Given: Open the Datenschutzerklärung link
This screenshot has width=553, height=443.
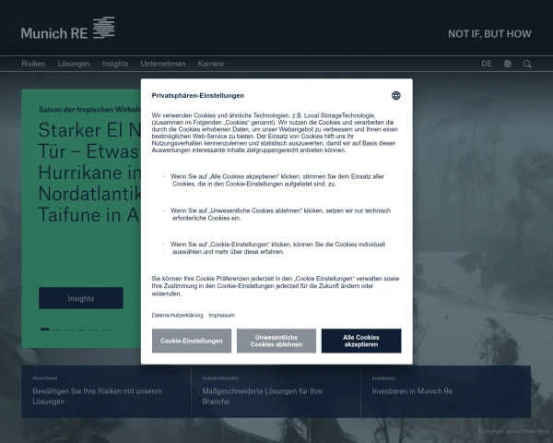Looking at the screenshot, I should (x=177, y=315).
